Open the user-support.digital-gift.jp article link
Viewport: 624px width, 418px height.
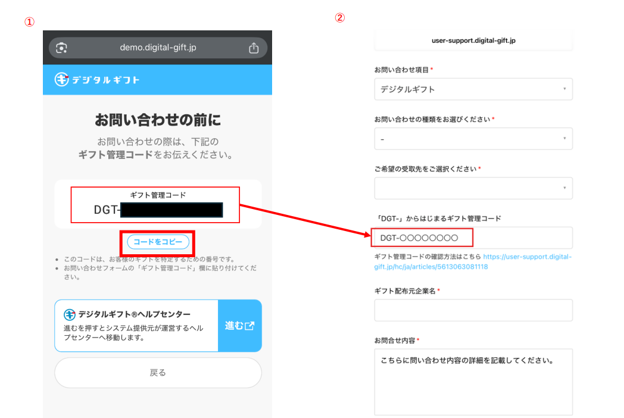(473, 261)
